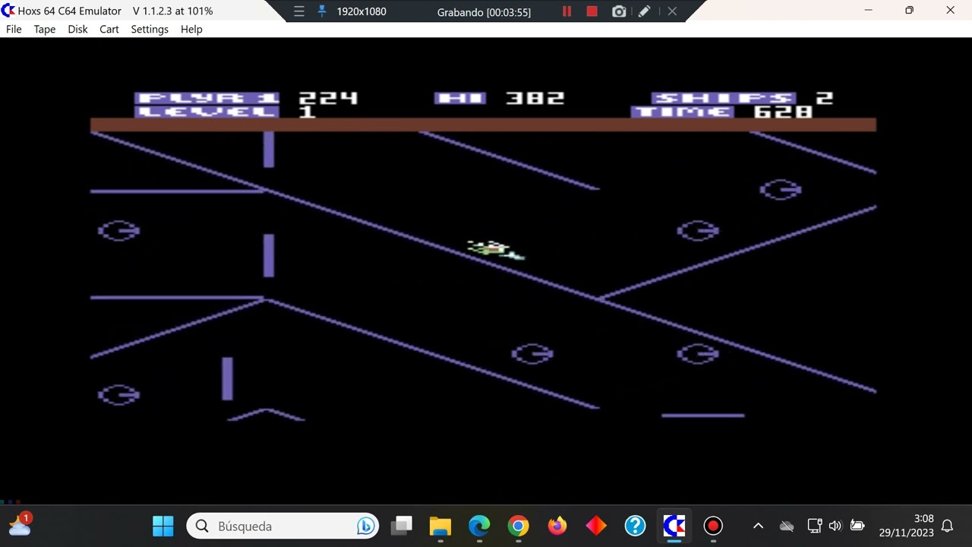This screenshot has height=547, width=972.
Task: Open the notifications bell icon
Action: click(x=948, y=526)
